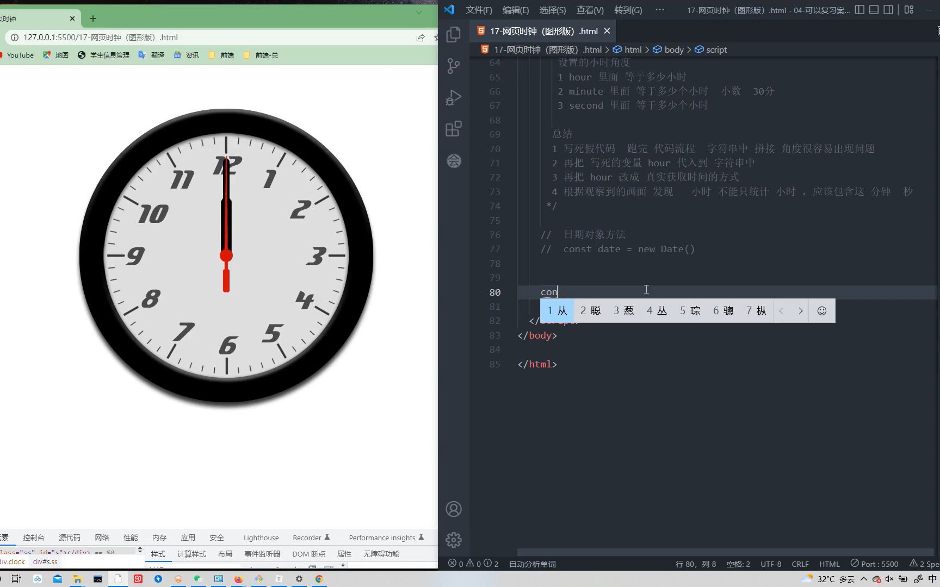Open Firefox from the taskbar
This screenshot has height=587, width=940.
tap(238, 579)
